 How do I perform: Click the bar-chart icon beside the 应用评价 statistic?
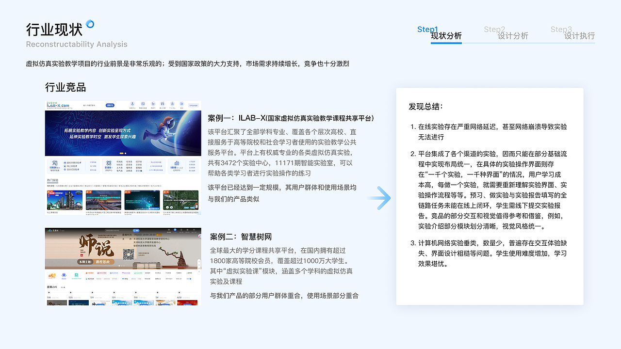pyautogui.click(x=176, y=164)
